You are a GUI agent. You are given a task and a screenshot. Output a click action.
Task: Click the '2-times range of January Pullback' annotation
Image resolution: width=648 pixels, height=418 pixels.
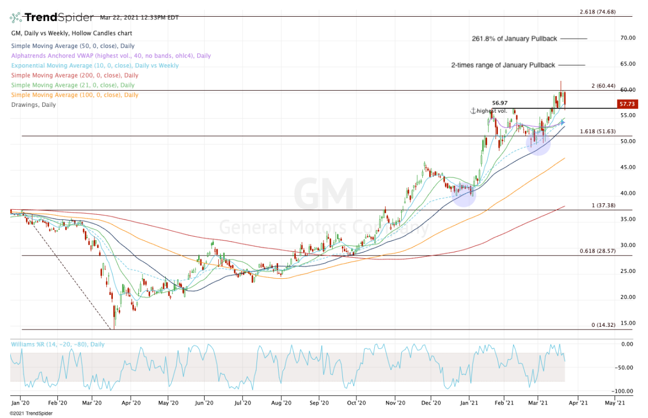503,65
